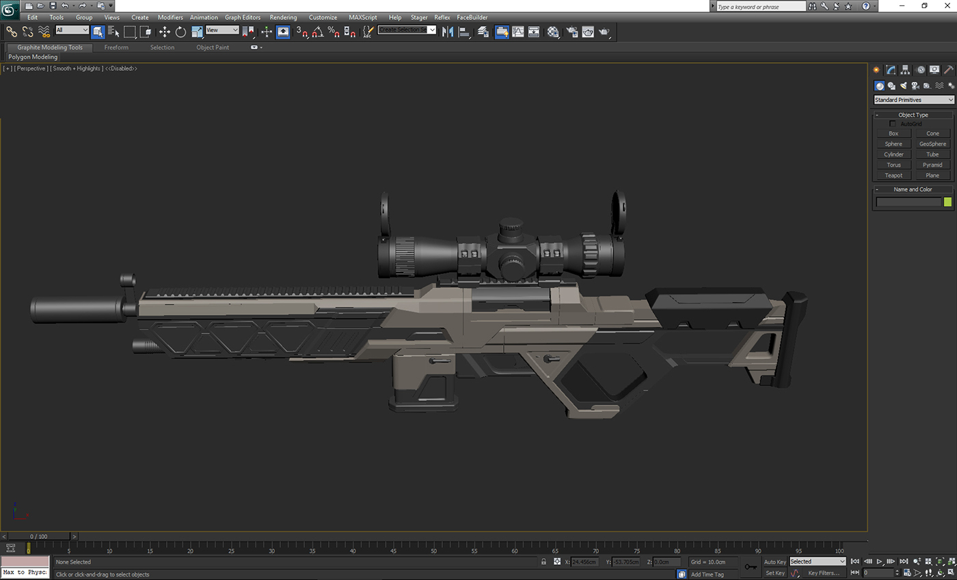The image size is (957, 580).
Task: Open the Selection Filter dropdown showing All
Action: [x=72, y=30]
